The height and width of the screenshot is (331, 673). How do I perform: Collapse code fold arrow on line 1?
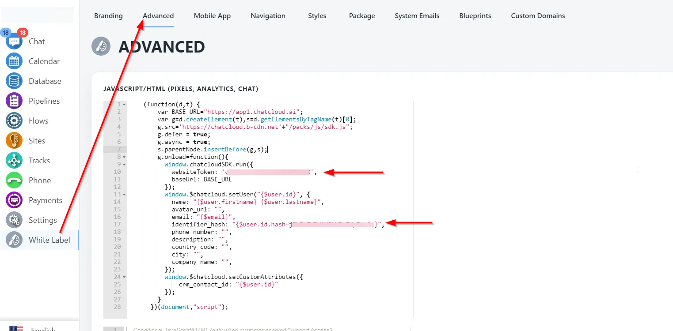125,105
